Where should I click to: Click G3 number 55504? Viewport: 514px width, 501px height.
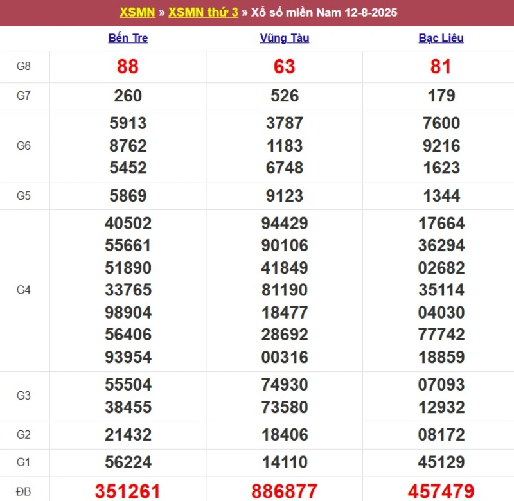pos(128,385)
